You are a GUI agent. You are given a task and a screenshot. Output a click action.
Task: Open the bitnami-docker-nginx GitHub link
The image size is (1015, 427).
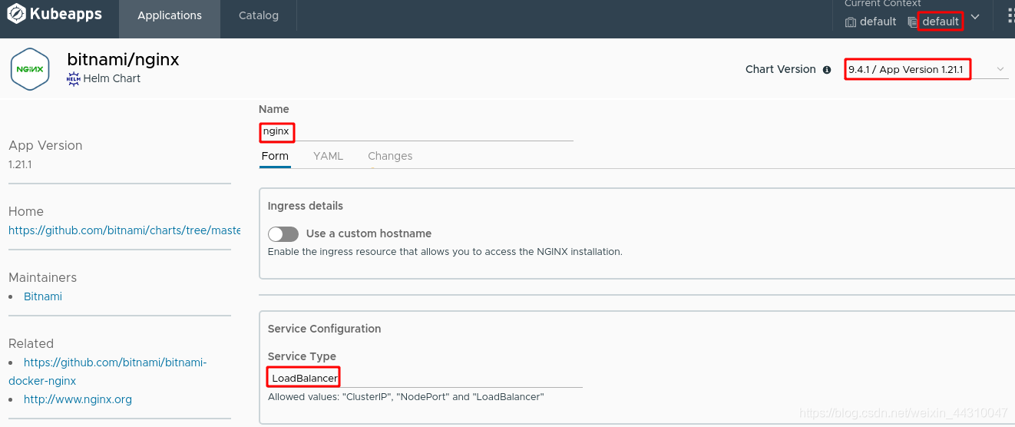(107, 372)
